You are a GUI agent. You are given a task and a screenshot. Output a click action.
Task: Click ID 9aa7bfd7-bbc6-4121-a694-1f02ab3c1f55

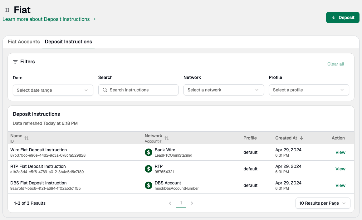click(x=46, y=188)
